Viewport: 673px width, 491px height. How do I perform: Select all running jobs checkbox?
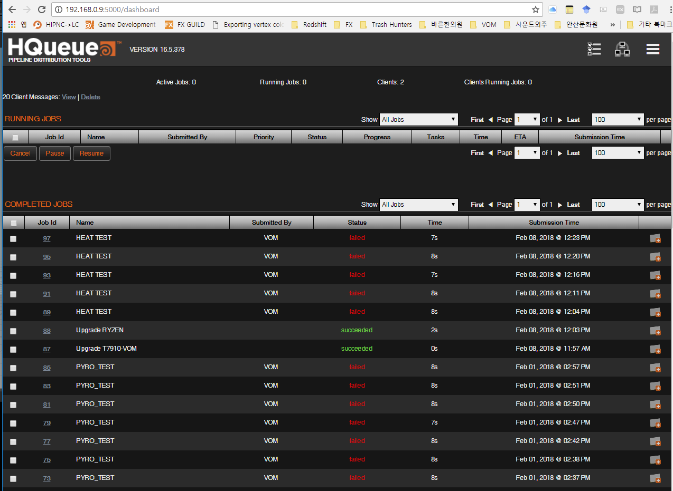pos(15,138)
